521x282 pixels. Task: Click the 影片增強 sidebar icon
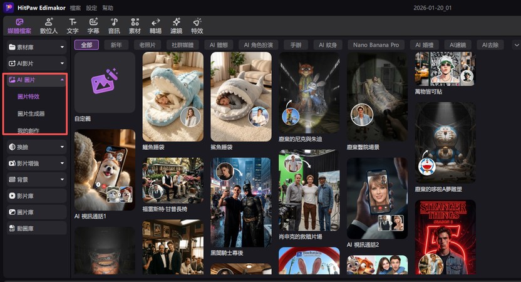(x=12, y=163)
